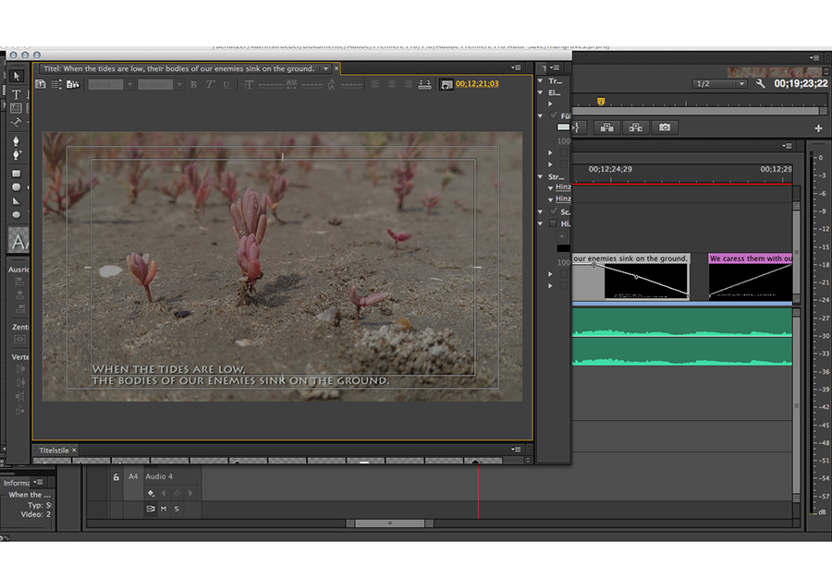Click the fill color swatch in properties
This screenshot has width=832, height=588.
(564, 127)
